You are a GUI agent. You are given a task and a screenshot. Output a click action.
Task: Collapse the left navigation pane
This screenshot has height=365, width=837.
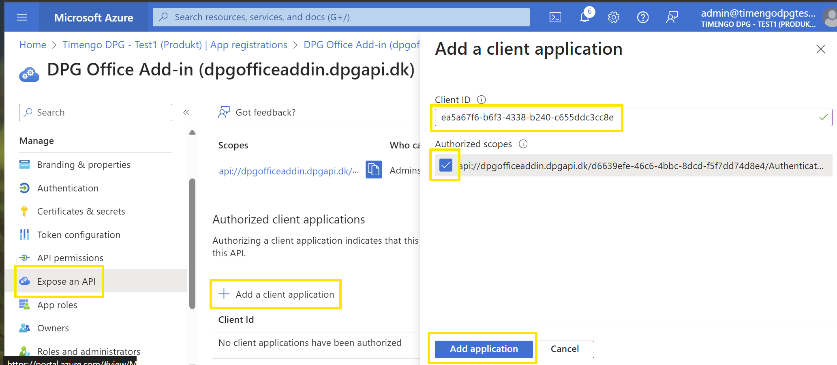click(186, 112)
